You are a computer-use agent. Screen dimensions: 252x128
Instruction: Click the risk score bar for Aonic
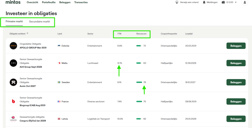139,82
